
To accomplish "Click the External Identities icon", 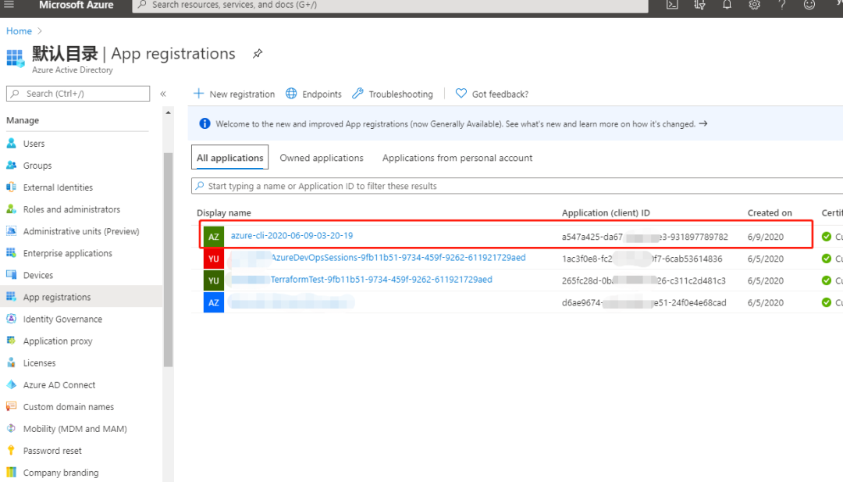I will tap(11, 187).
